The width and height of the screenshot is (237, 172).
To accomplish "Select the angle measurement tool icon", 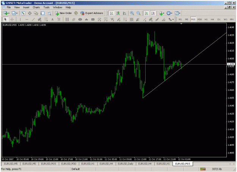I will pos(163,19).
